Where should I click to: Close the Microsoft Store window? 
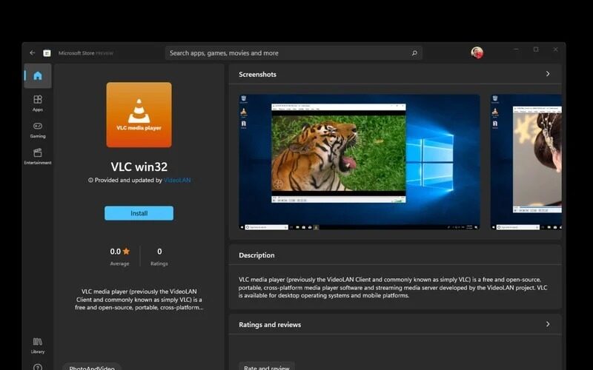tap(555, 50)
